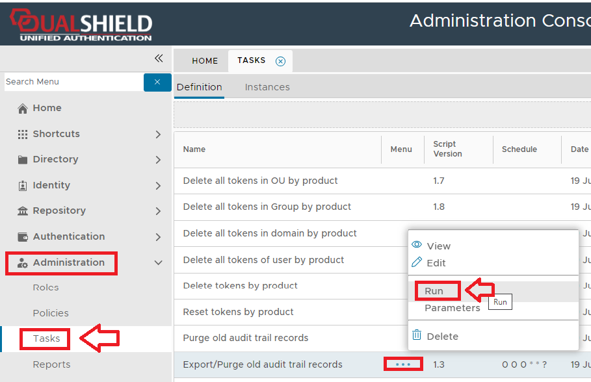Click the Home house icon in sidebar
The width and height of the screenshot is (591, 382).
(x=23, y=108)
